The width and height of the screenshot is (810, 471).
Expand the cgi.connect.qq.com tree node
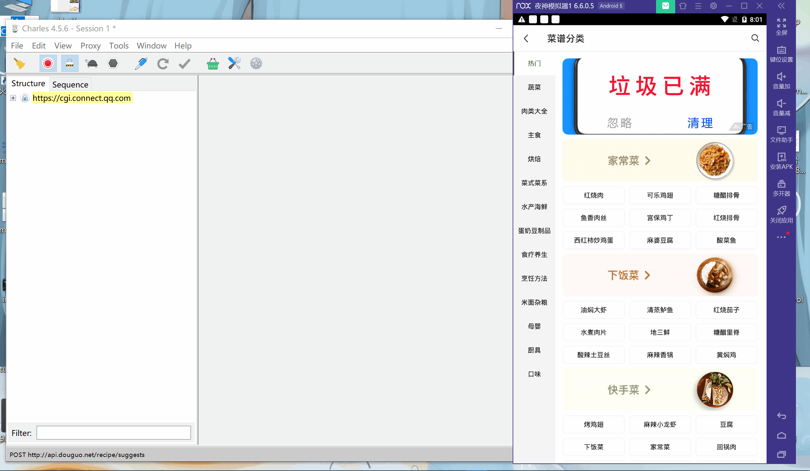coord(13,98)
